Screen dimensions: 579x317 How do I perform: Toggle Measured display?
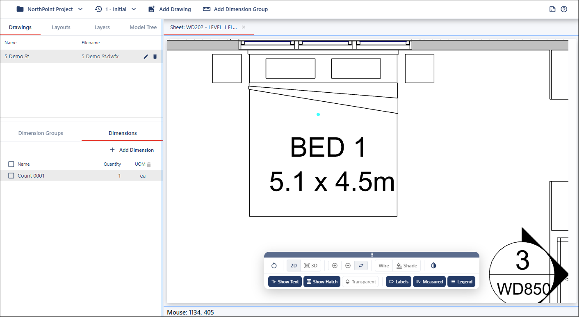pyautogui.click(x=429, y=282)
